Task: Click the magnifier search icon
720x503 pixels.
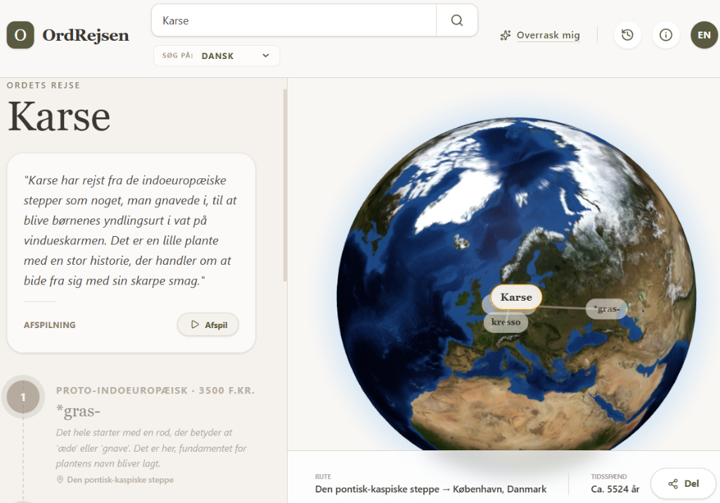Action: coord(456,20)
